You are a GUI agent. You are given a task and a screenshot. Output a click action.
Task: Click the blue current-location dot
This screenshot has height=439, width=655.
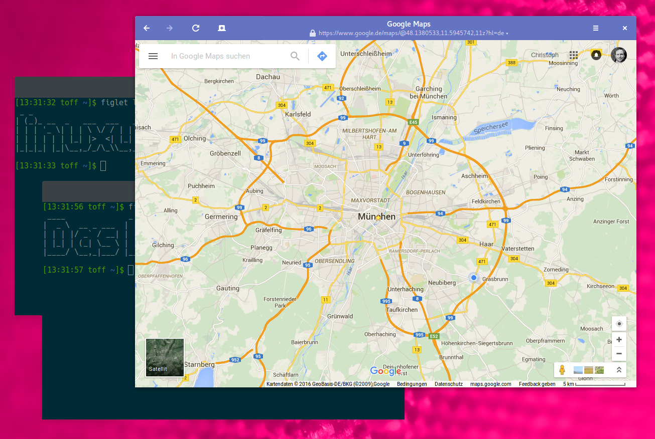click(x=473, y=277)
